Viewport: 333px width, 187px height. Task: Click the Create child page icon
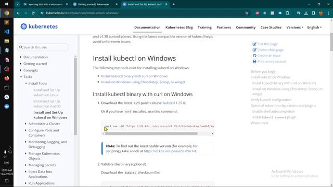254,50
